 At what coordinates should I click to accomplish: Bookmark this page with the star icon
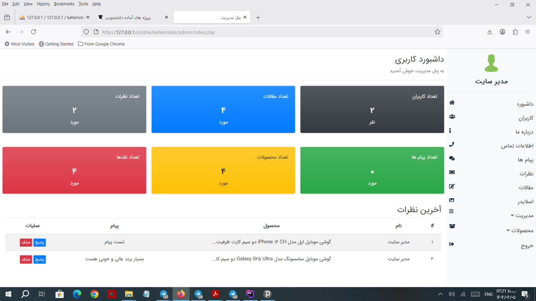tap(437, 32)
